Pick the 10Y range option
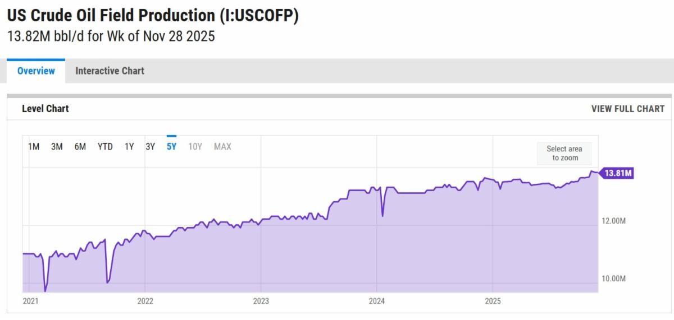 [x=195, y=147]
